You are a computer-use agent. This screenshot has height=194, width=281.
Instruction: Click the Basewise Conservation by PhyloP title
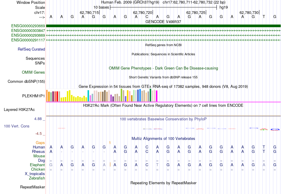click(x=163, y=119)
